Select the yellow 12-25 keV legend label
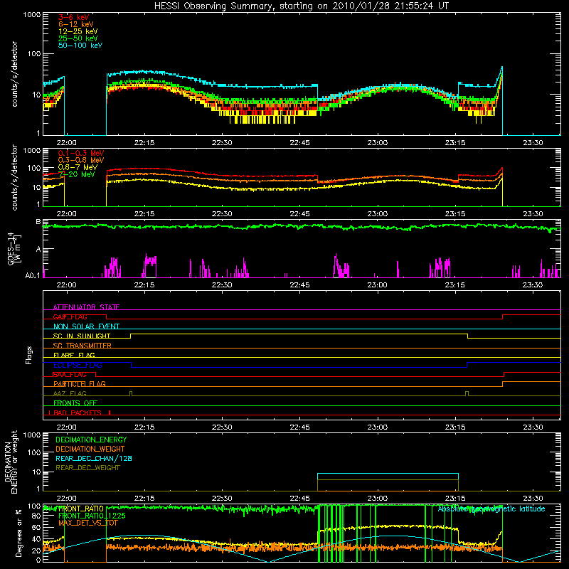Screen dimensions: 569x569 (x=78, y=31)
